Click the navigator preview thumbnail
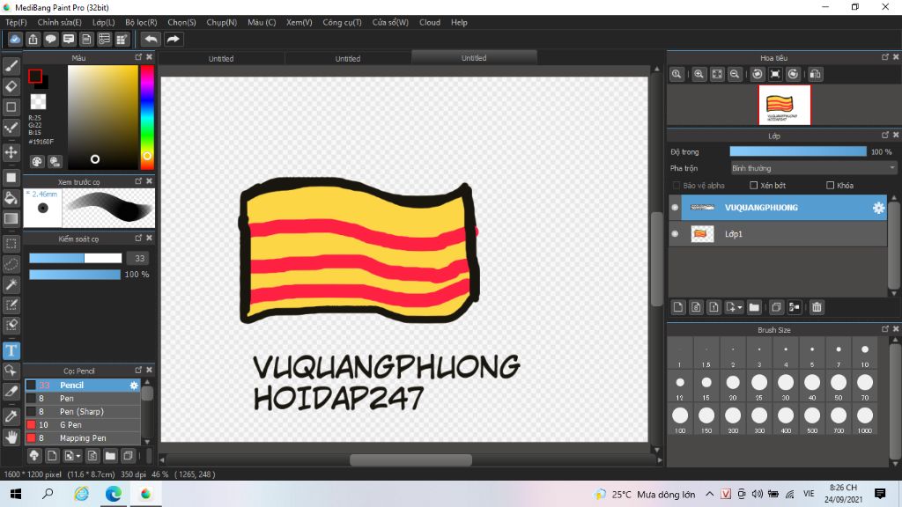Viewport: 902px width, 507px height. tap(785, 105)
